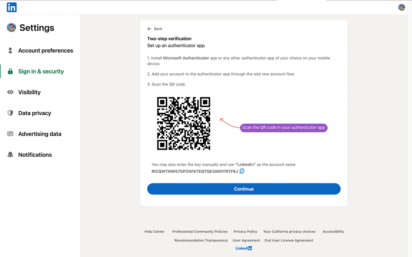Image resolution: width=412 pixels, height=257 pixels.
Task: Copy the manual setup key using clipboard icon
Action: point(242,171)
